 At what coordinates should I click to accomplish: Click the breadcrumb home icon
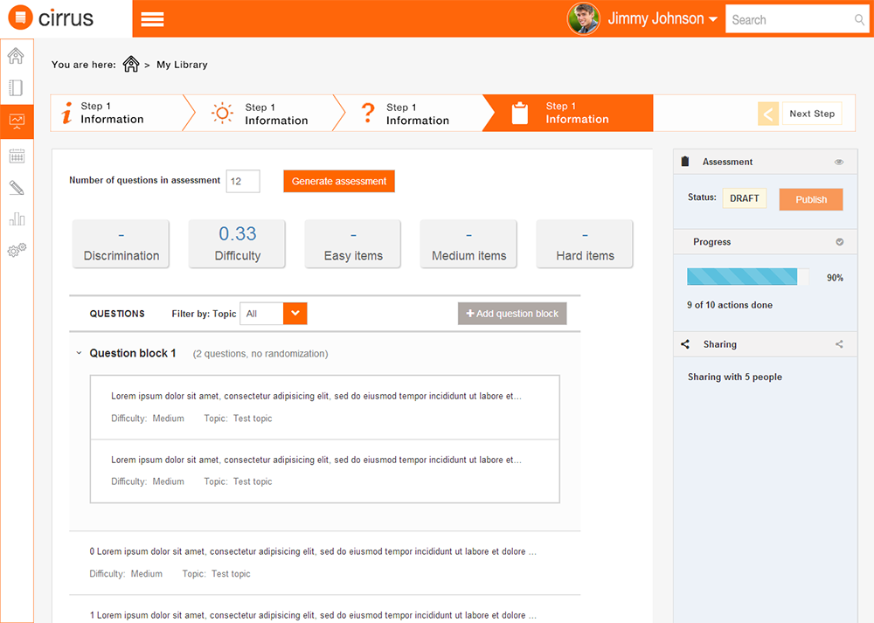(x=131, y=65)
